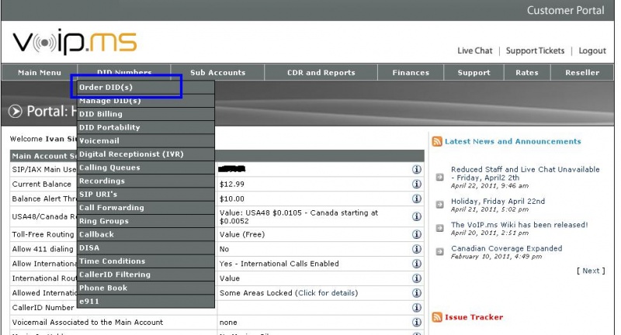Click info icon beside the $10.00 alert threshold

(416, 199)
